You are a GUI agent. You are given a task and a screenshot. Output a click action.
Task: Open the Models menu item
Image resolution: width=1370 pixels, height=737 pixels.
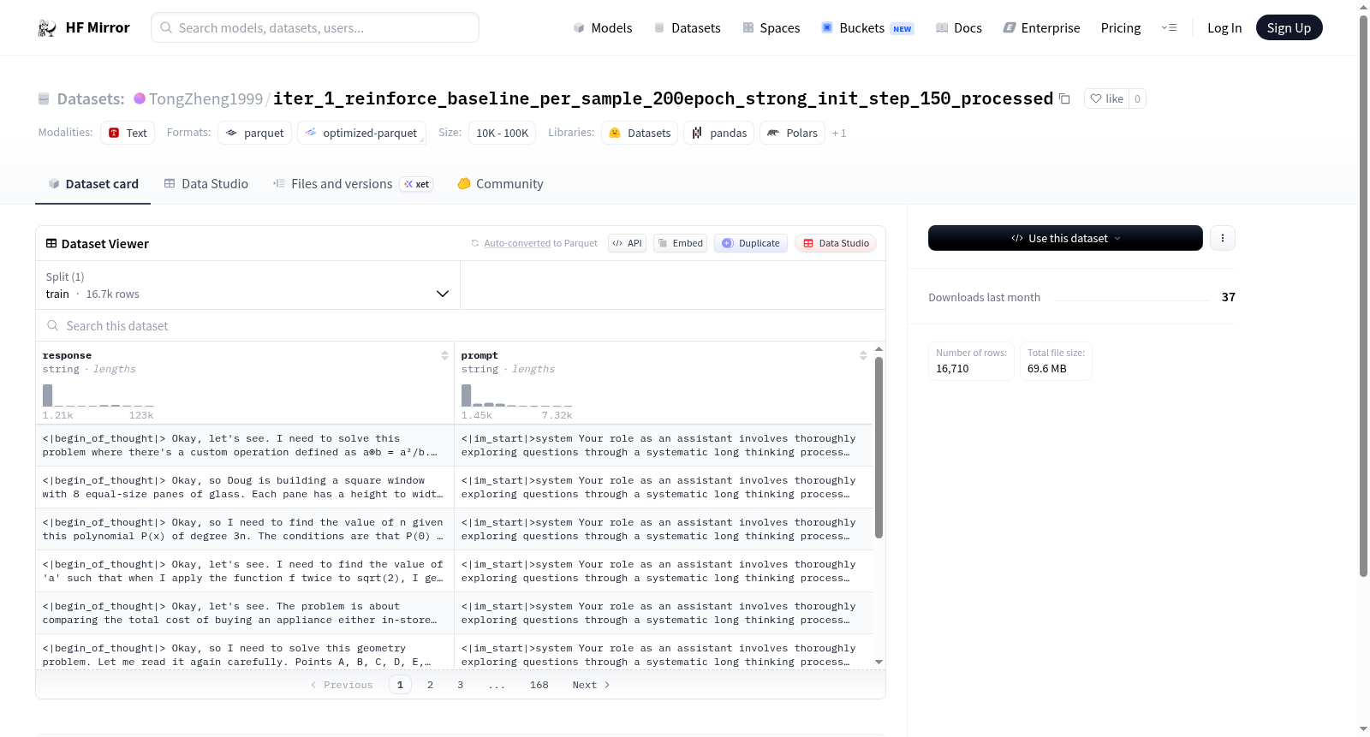click(603, 28)
